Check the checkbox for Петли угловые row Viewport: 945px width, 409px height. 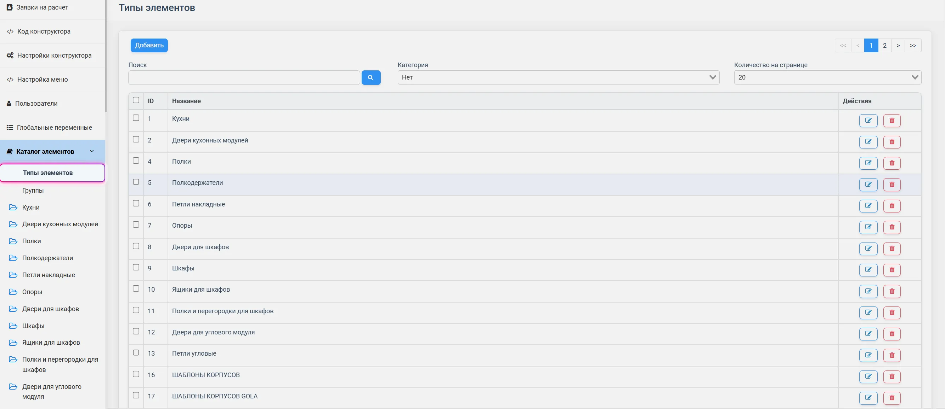(136, 352)
